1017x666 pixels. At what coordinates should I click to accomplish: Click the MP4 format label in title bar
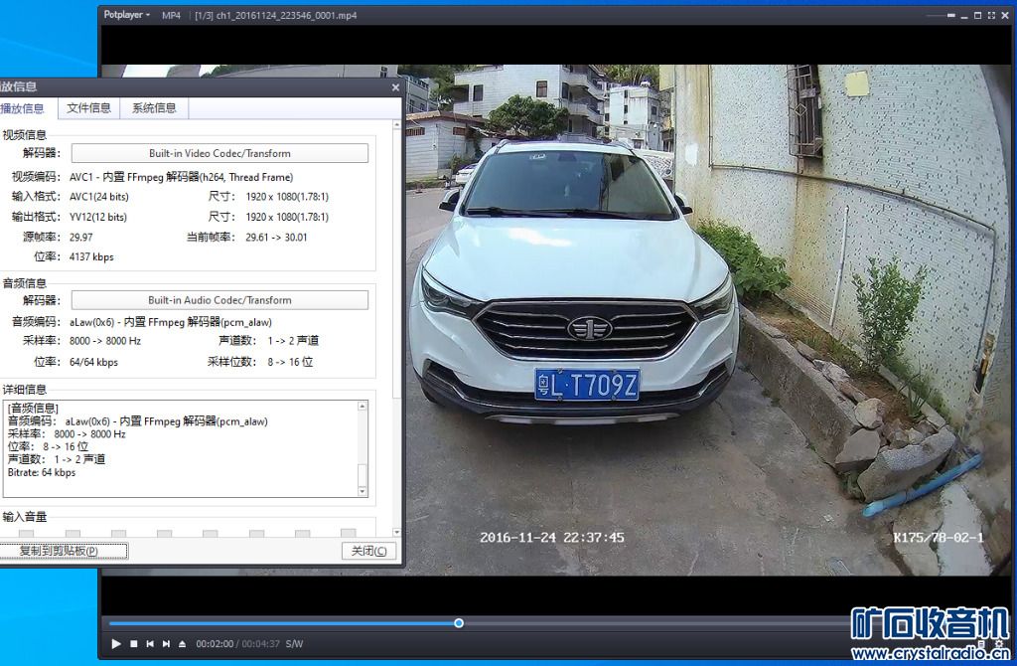click(171, 15)
